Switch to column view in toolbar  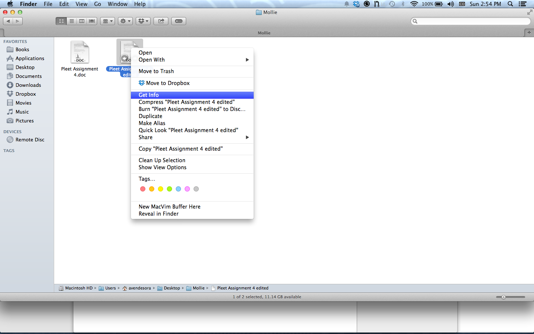click(82, 21)
